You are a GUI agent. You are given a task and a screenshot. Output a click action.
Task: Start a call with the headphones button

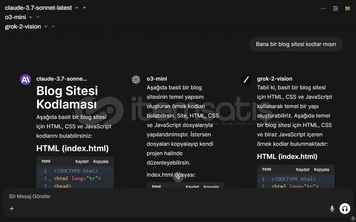345,209
